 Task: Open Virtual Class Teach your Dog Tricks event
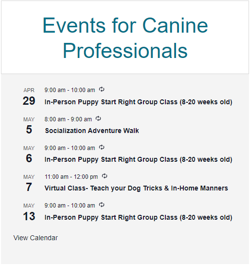click(136, 189)
